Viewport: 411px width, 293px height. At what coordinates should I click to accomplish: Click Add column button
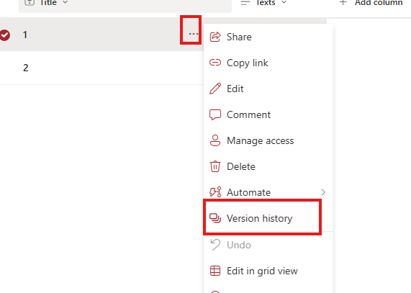(371, 3)
